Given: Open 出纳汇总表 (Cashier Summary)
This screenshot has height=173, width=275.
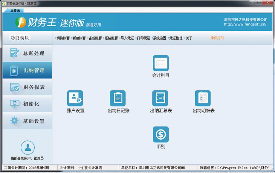Looking at the screenshot, I should pos(161,98).
